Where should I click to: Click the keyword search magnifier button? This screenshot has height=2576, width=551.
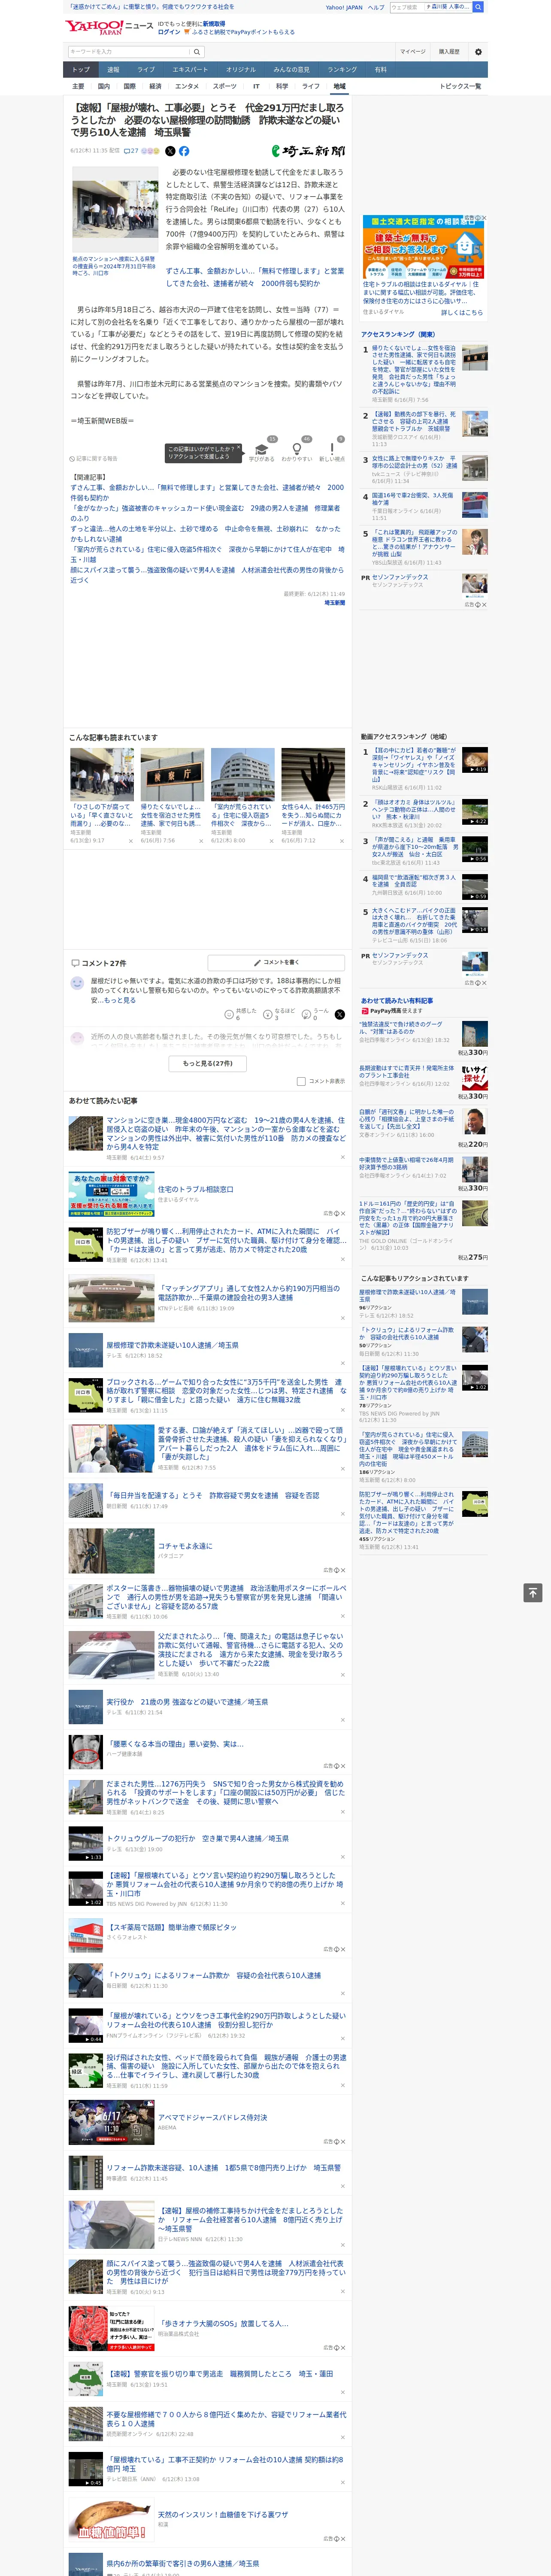tap(197, 51)
